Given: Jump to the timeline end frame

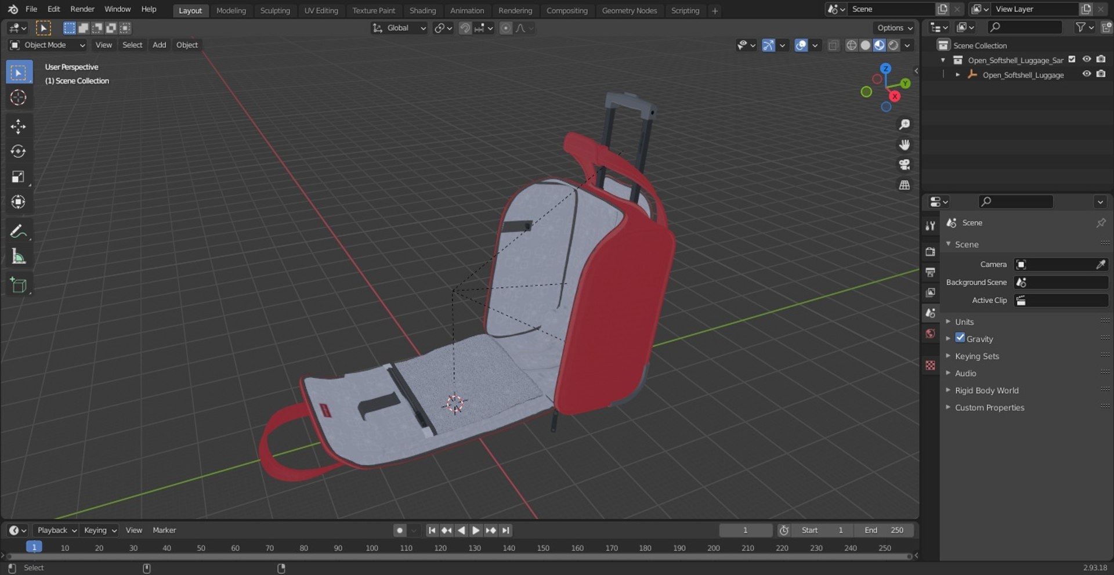Looking at the screenshot, I should (506, 530).
